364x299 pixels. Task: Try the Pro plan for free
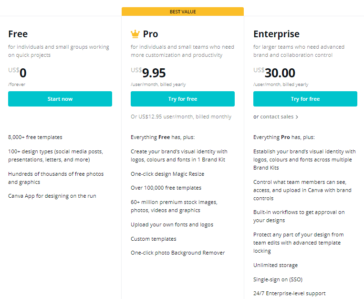[x=183, y=99]
